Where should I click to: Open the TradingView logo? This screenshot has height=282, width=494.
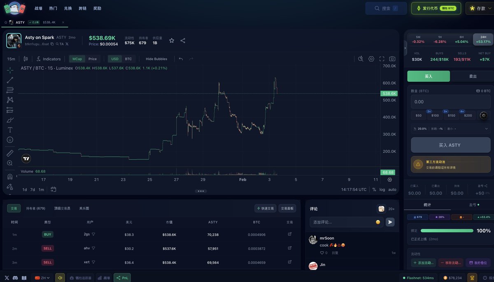point(26,158)
